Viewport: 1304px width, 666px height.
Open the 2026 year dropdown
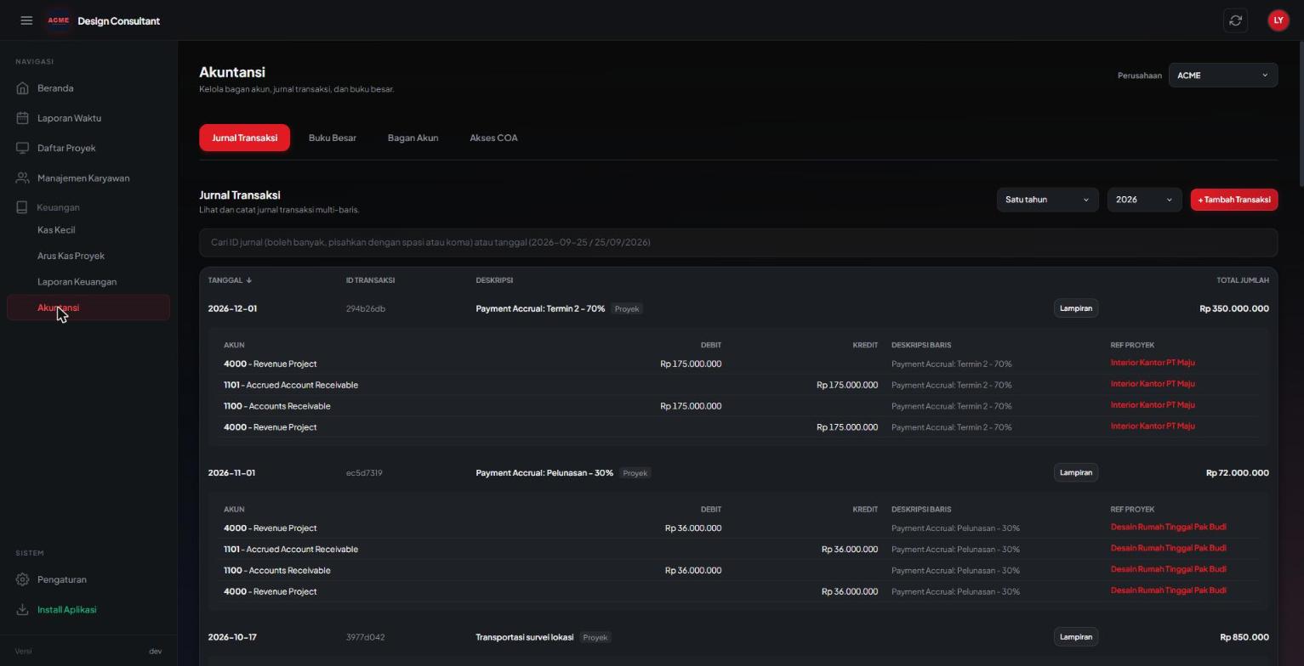pyautogui.click(x=1144, y=200)
